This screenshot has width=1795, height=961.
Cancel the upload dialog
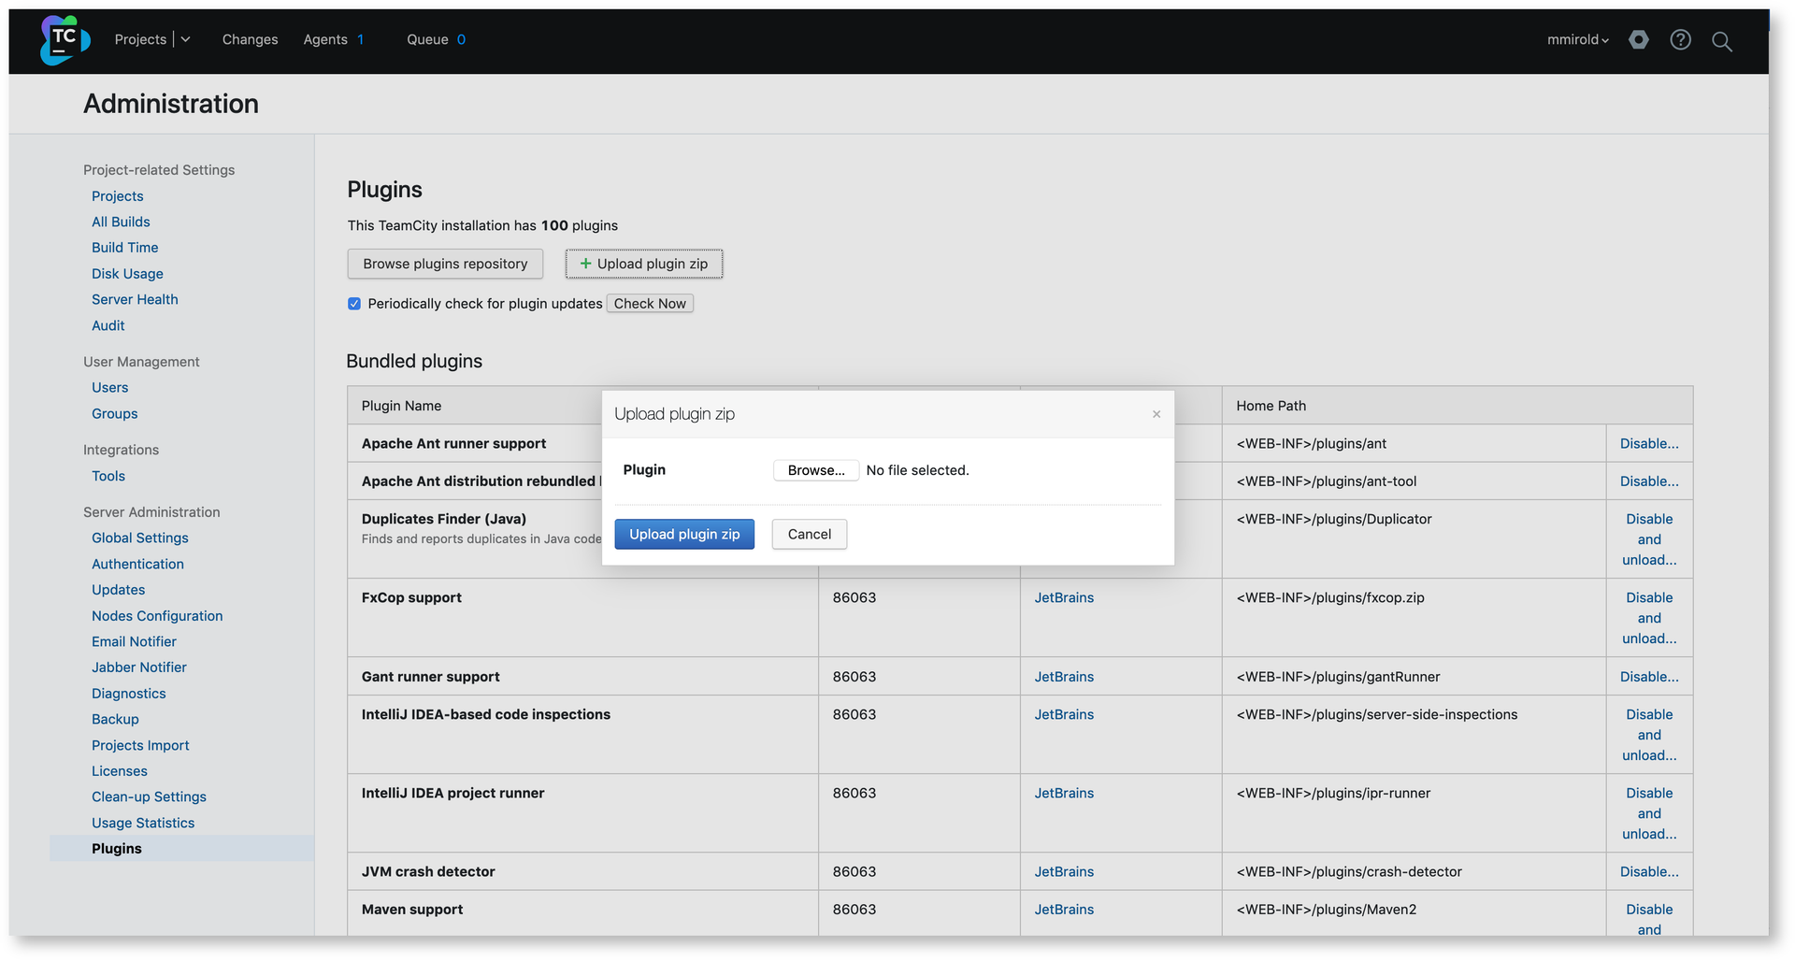click(x=810, y=535)
